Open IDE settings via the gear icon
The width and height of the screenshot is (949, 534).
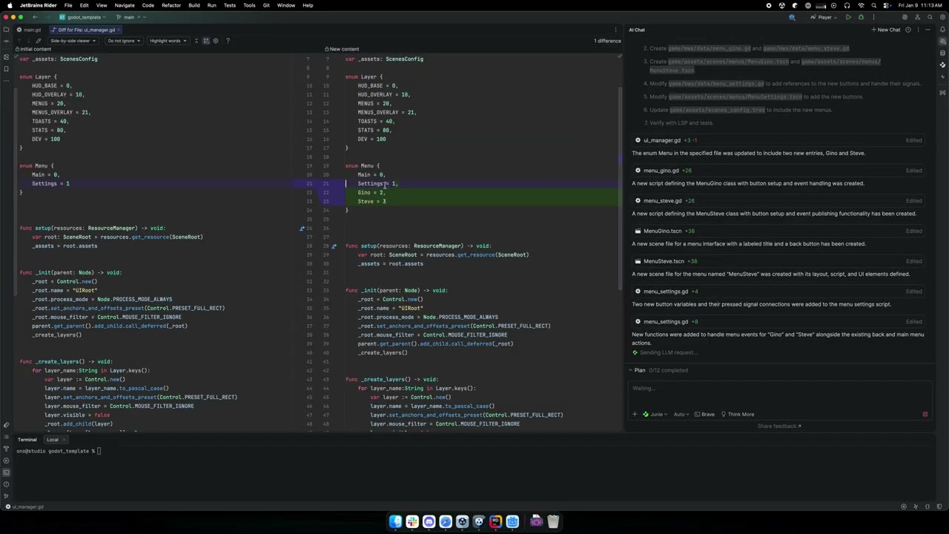coord(942,17)
